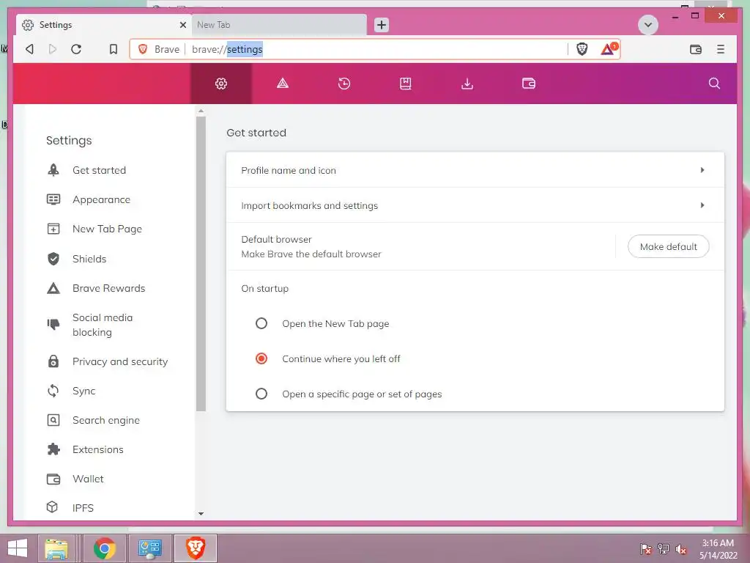The width and height of the screenshot is (750, 563).
Task: Click the New Tab Page sidebar icon
Action: [53, 229]
